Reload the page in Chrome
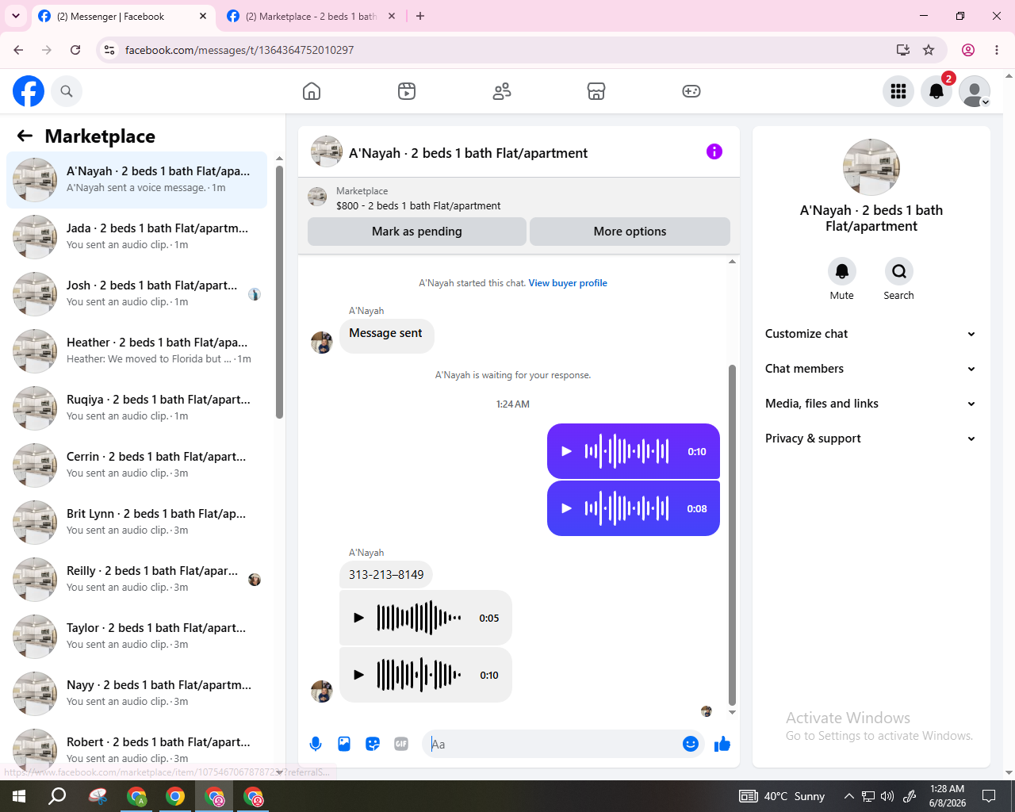1015x812 pixels. 75,50
